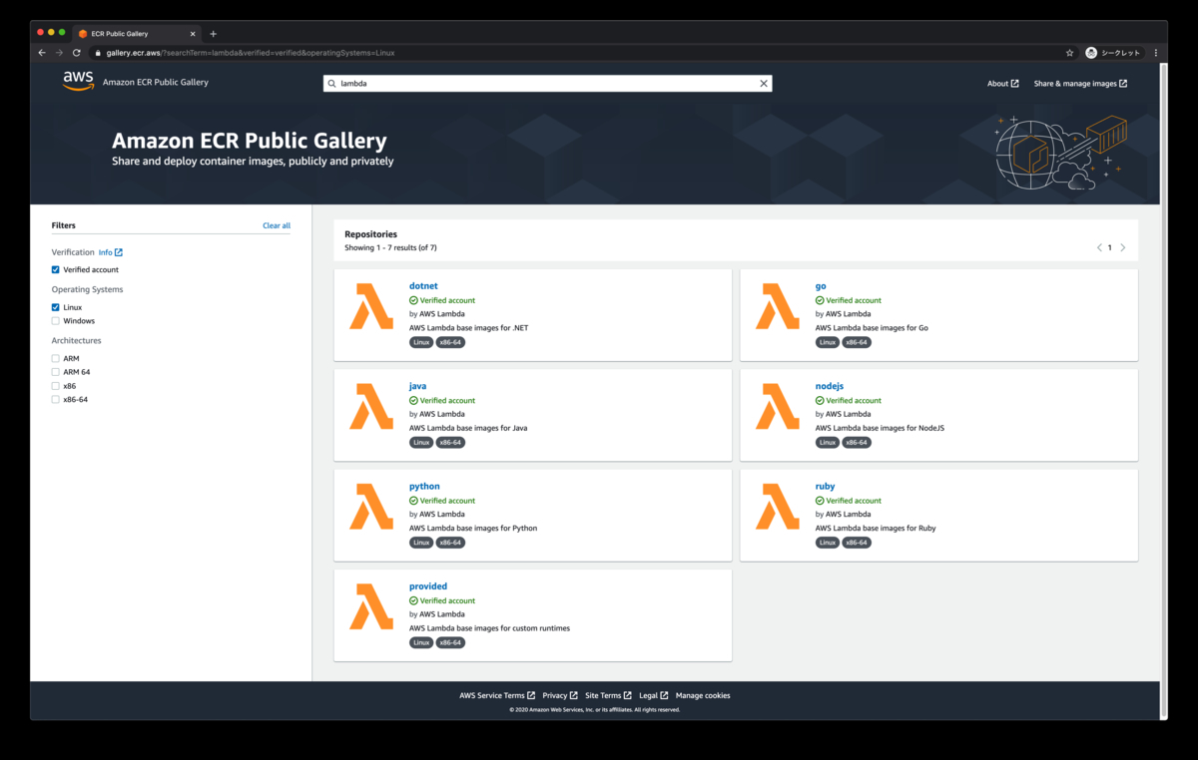Open the Chrome three-dot menu

(x=1156, y=53)
